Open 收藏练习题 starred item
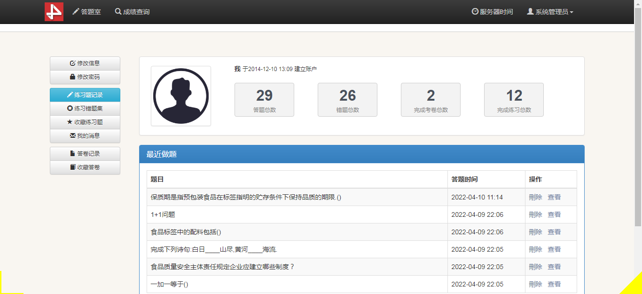 [x=85, y=122]
